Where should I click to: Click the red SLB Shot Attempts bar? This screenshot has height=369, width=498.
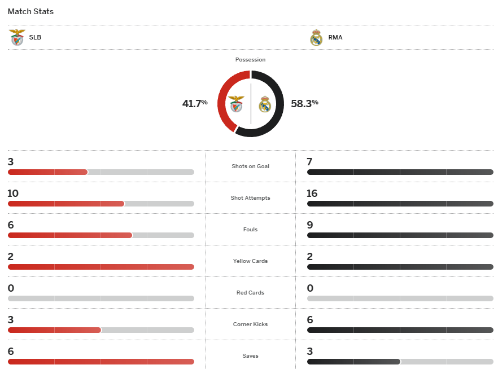click(x=66, y=204)
